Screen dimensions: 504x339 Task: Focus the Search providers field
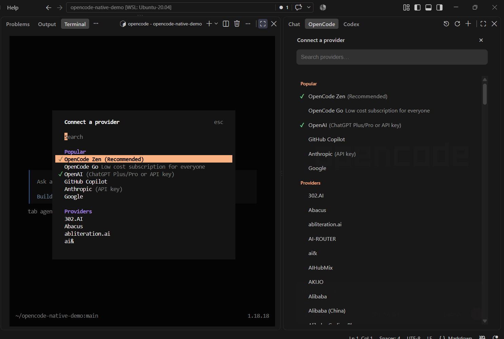pos(392,57)
